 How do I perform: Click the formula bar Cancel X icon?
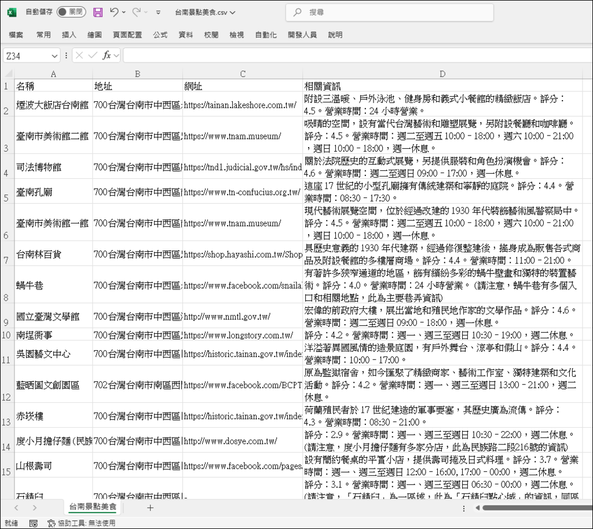[x=79, y=56]
